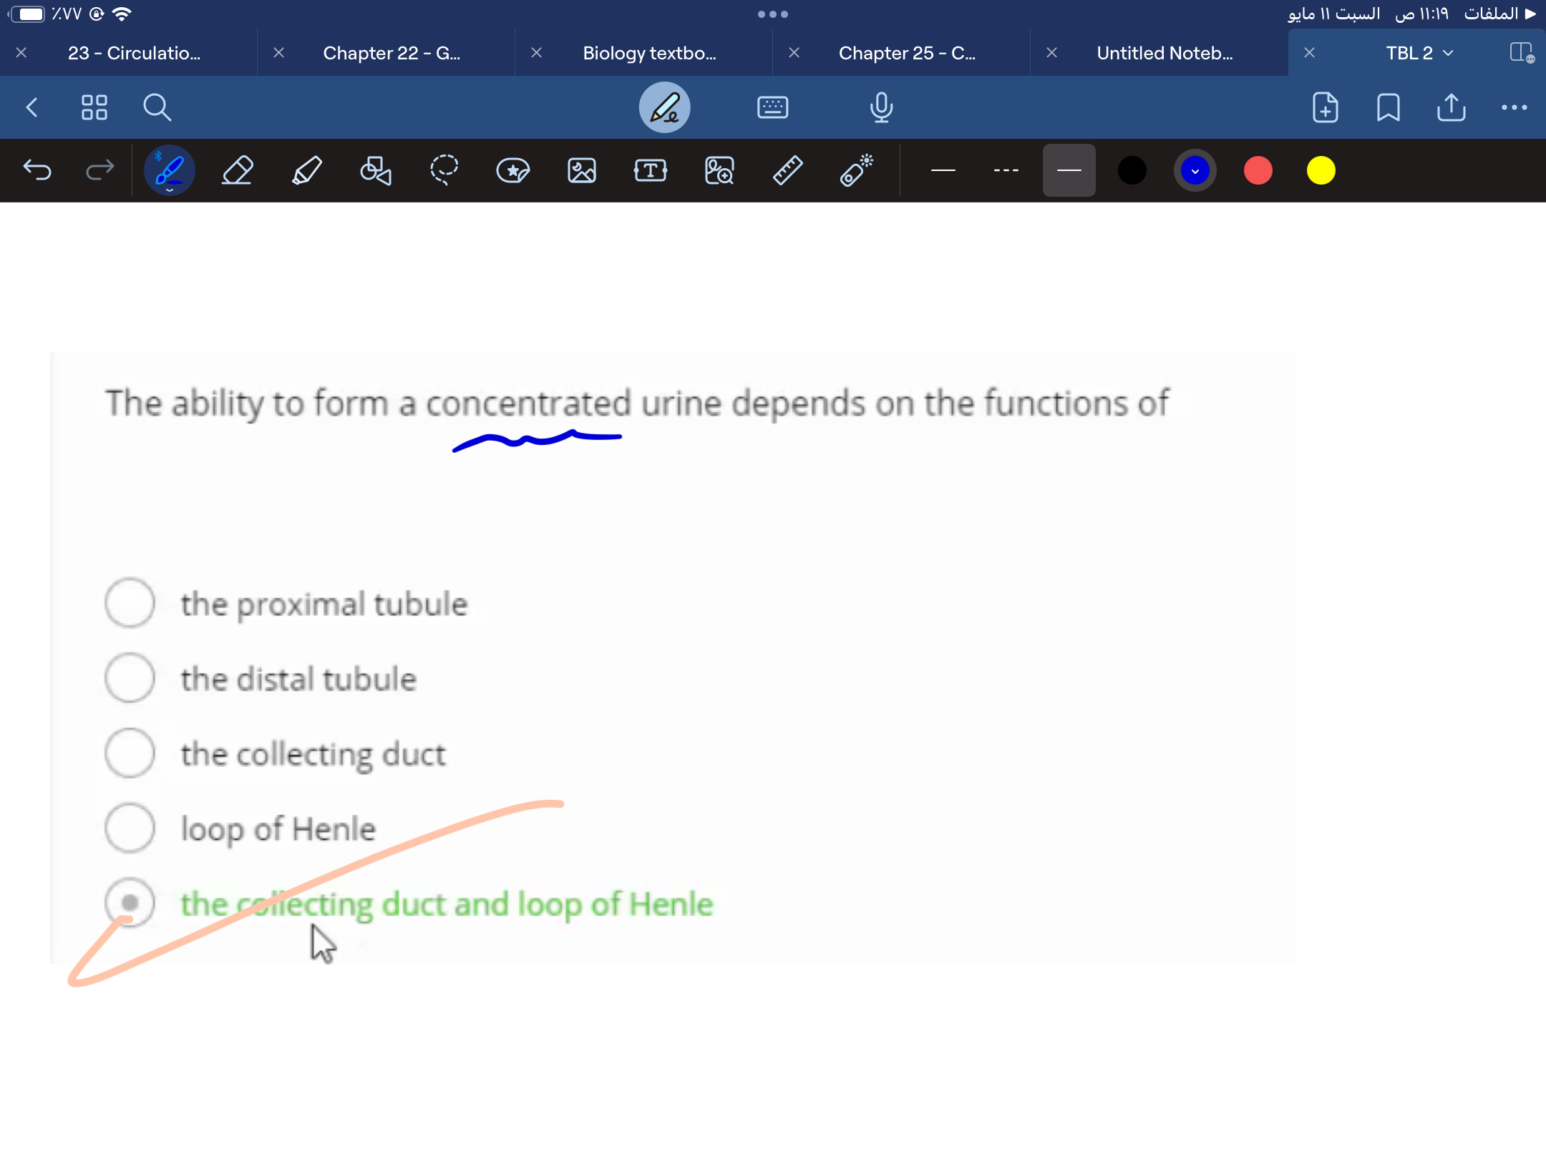
Task: Open the three-dot more options menu
Action: (1514, 108)
